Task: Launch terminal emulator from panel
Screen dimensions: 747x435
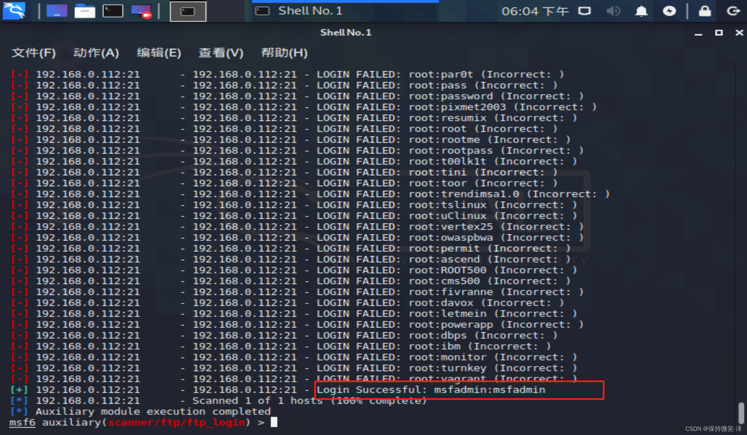Action: (113, 11)
